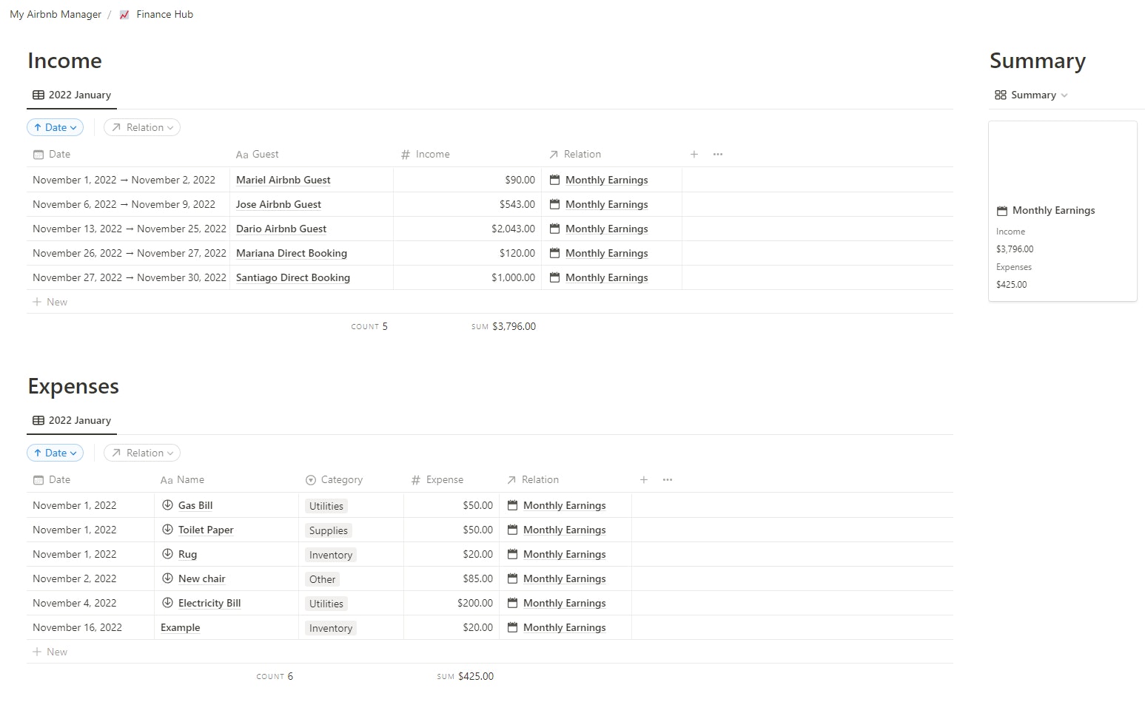Image resolution: width=1145 pixels, height=702 pixels.
Task: Click the Dario Airbnb Guest name cell
Action: tap(311, 229)
